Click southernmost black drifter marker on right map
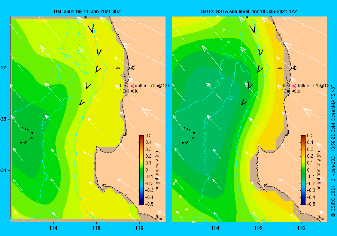The height and width of the screenshot is (236, 337). [x=244, y=102]
